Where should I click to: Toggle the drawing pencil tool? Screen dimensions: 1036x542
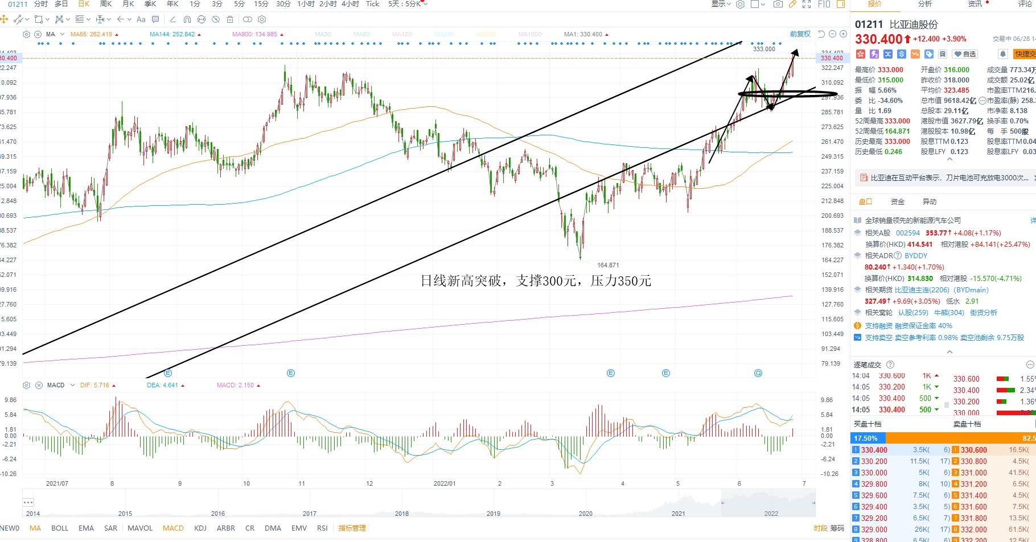tap(792, 4)
